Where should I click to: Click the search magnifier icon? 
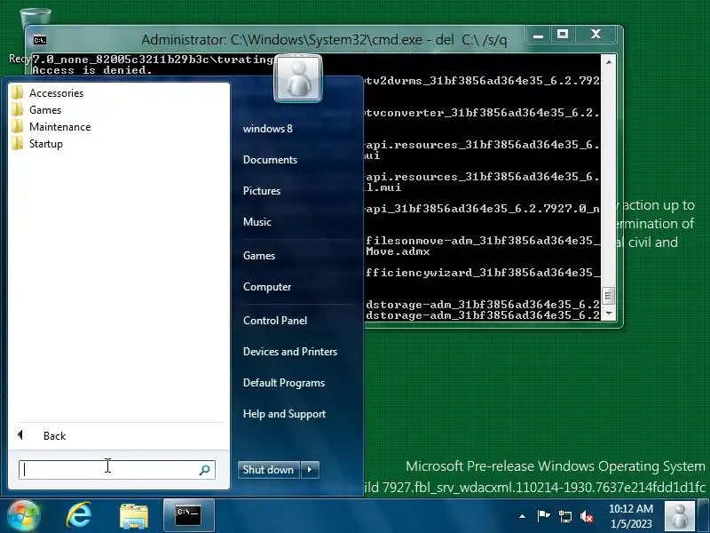[205, 470]
